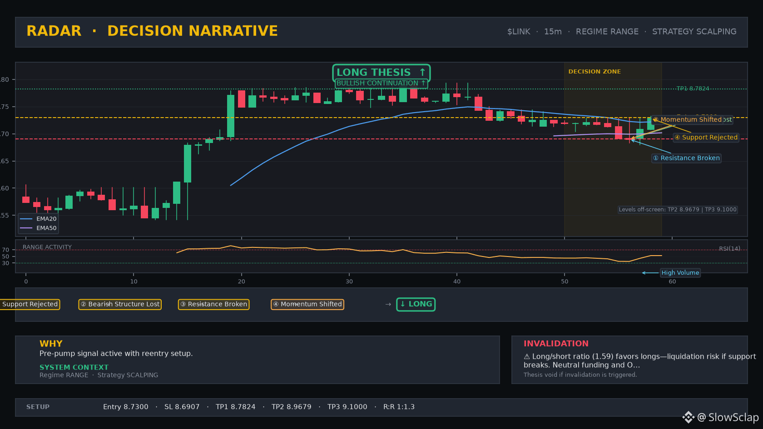Select the LONG THESIS badge above the chart
763x429 pixels.
(x=381, y=73)
